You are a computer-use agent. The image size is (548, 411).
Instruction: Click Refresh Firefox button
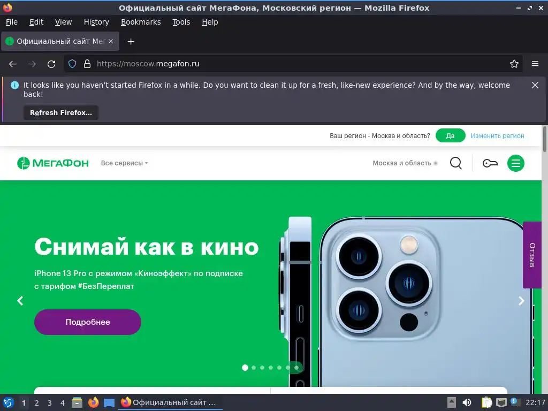point(61,112)
